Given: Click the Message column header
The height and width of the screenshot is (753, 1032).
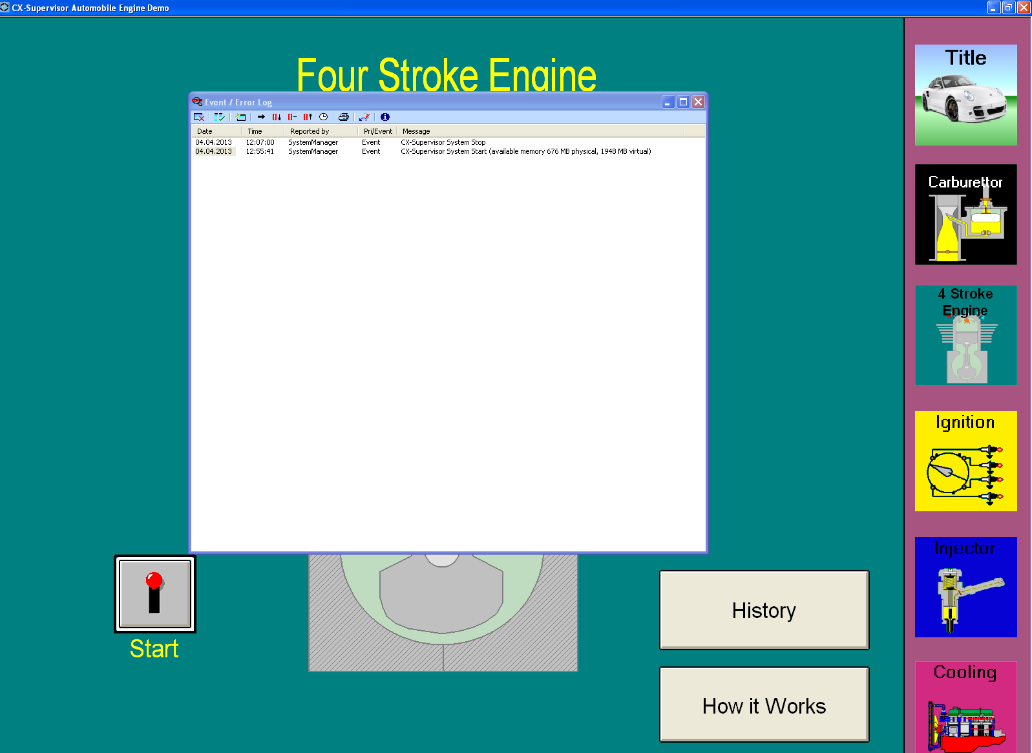Looking at the screenshot, I should coord(540,131).
